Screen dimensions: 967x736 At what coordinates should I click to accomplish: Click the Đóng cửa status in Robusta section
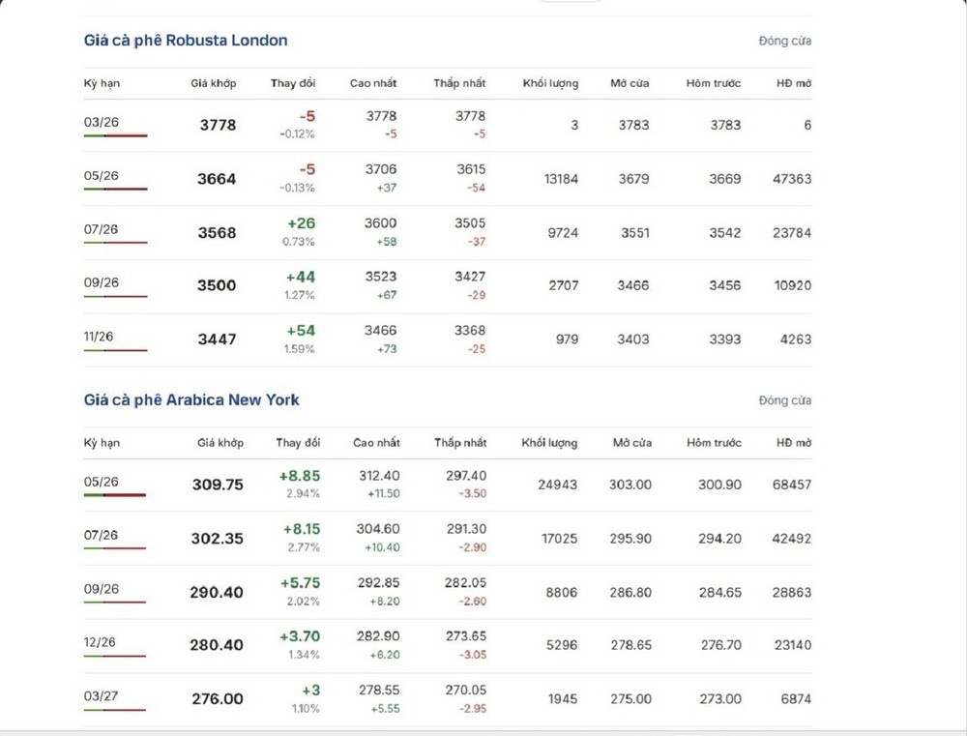[x=784, y=42]
